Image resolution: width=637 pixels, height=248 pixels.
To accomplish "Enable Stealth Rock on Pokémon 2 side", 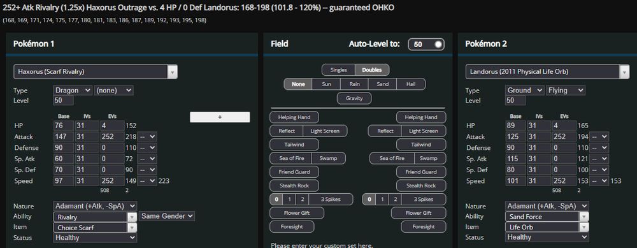I will click(x=421, y=186).
